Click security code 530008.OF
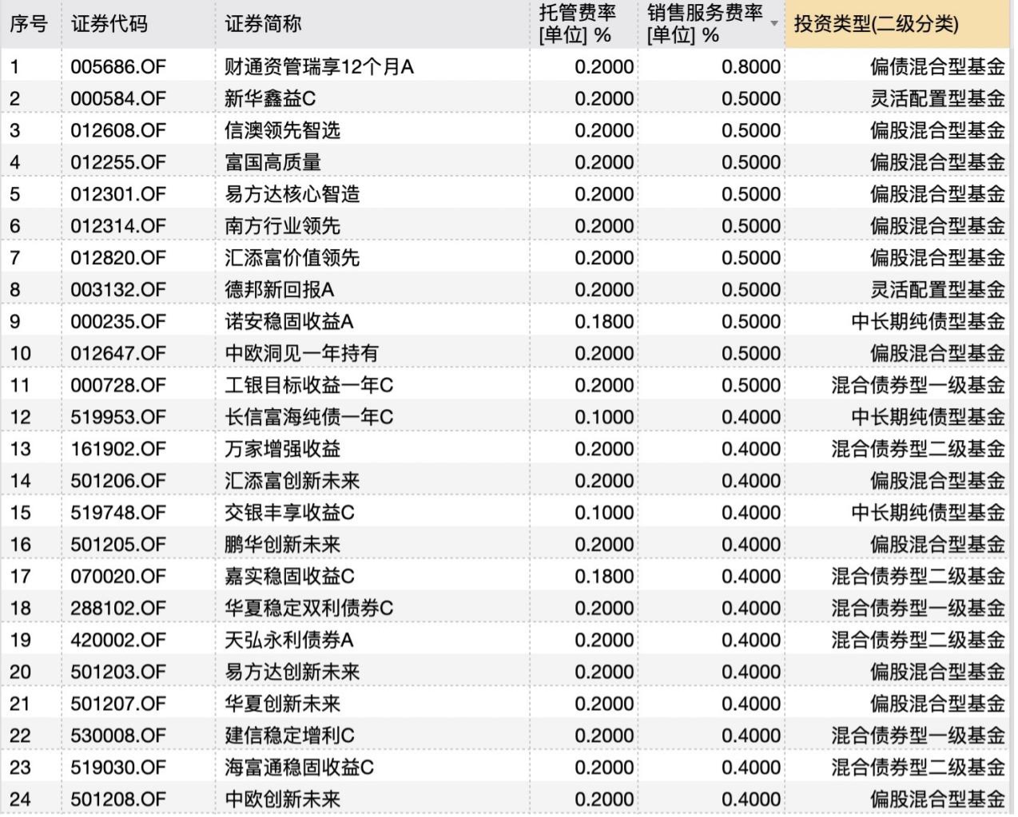Screen dimensions: 1018x817 118,736
